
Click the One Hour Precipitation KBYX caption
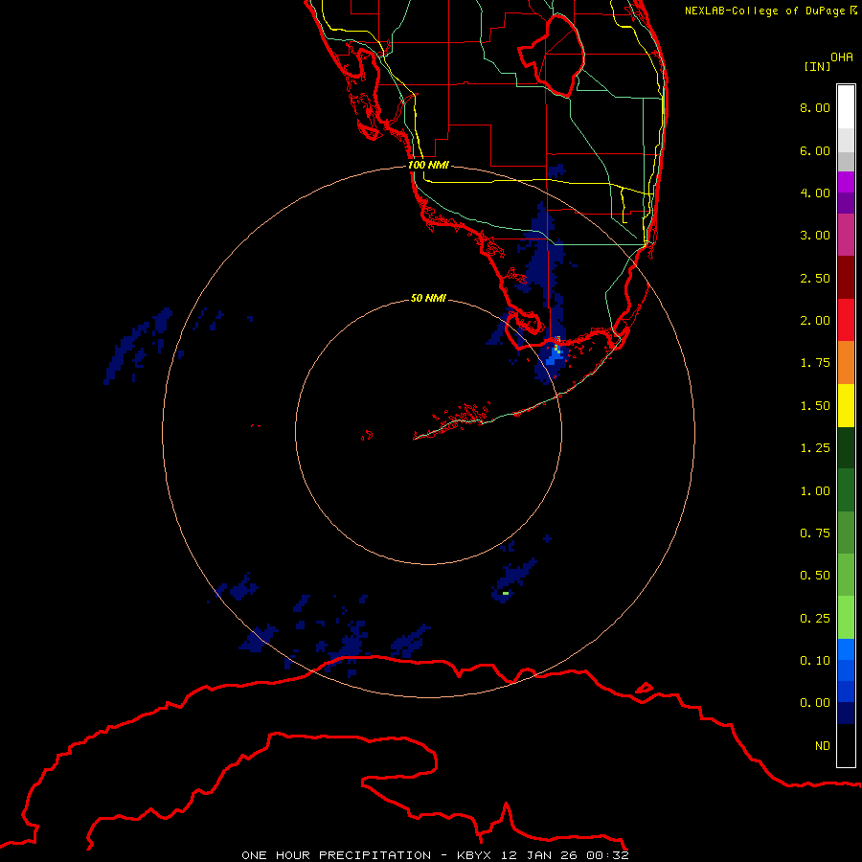tap(435, 855)
